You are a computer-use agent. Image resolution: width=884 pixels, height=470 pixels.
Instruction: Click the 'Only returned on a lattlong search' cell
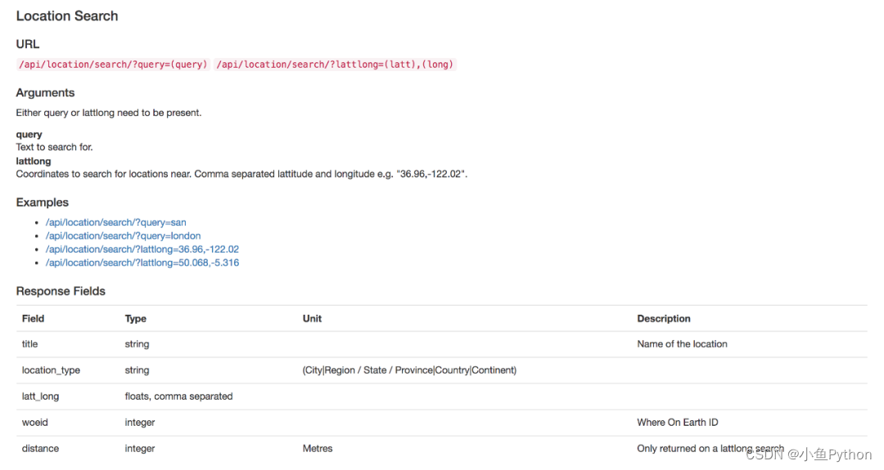[x=710, y=449]
